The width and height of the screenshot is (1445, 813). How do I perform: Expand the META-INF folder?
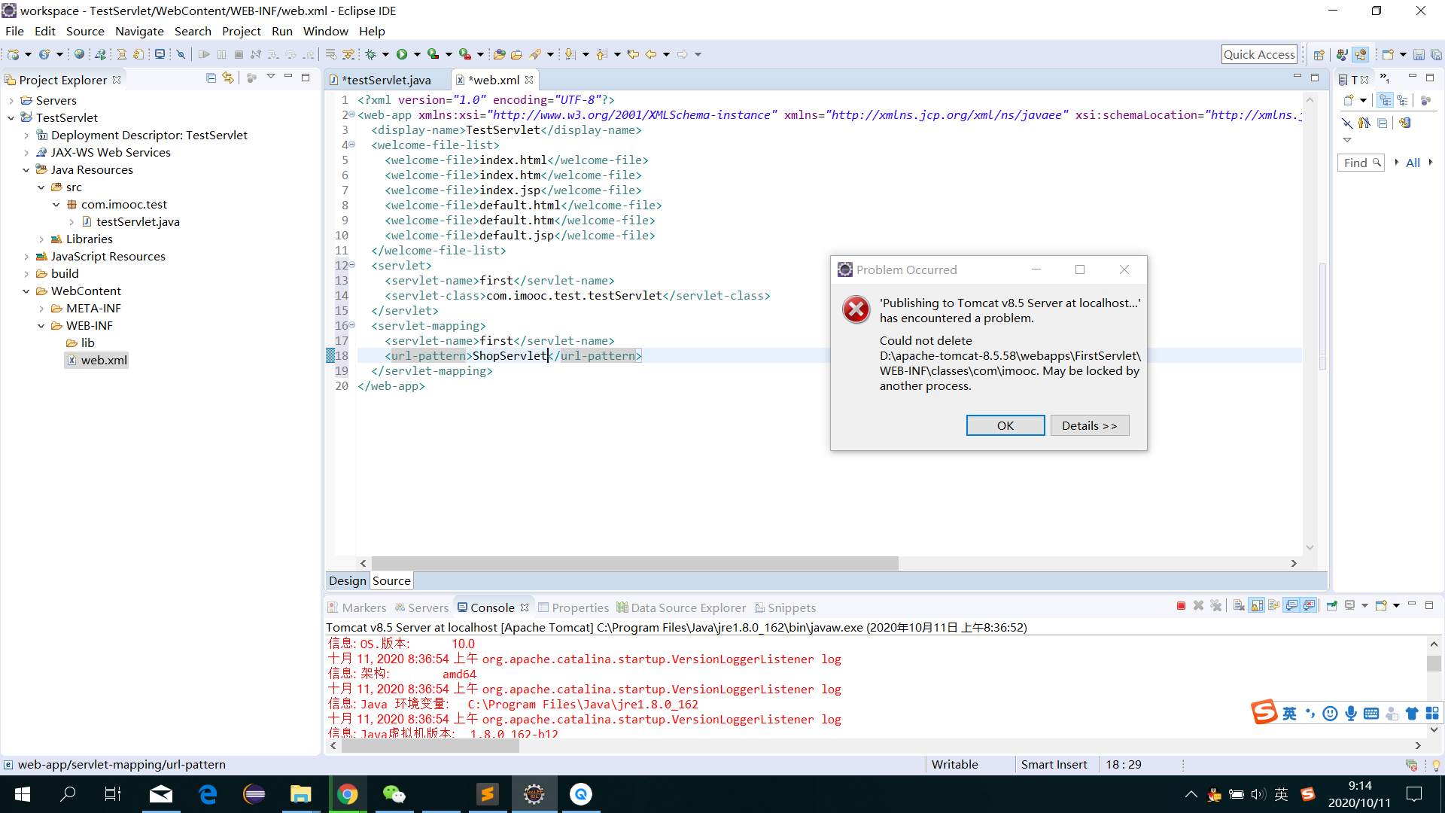click(x=41, y=309)
